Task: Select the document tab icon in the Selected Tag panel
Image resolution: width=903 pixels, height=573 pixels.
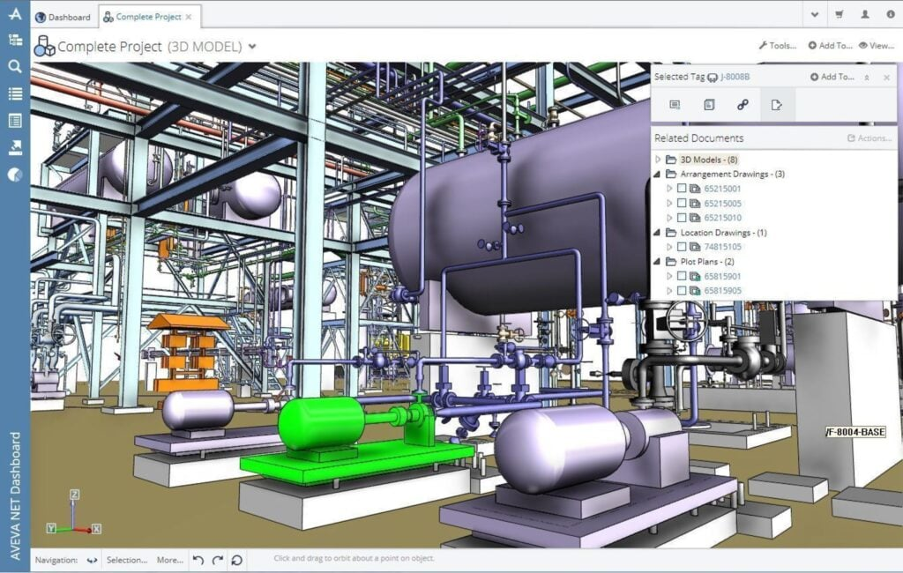Action: [x=710, y=105]
